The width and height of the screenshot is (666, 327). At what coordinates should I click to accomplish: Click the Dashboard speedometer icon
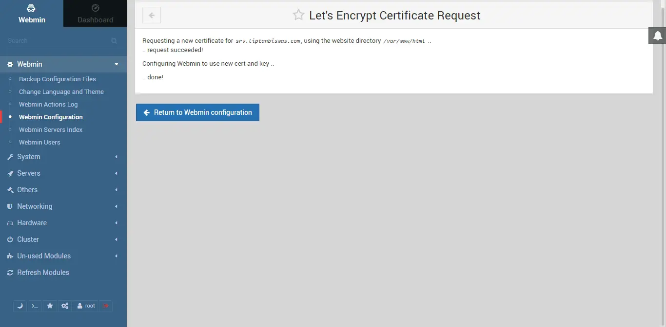coord(96,8)
